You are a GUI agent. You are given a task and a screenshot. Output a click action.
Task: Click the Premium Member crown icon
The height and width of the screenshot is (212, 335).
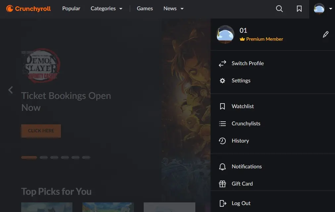[x=242, y=39]
